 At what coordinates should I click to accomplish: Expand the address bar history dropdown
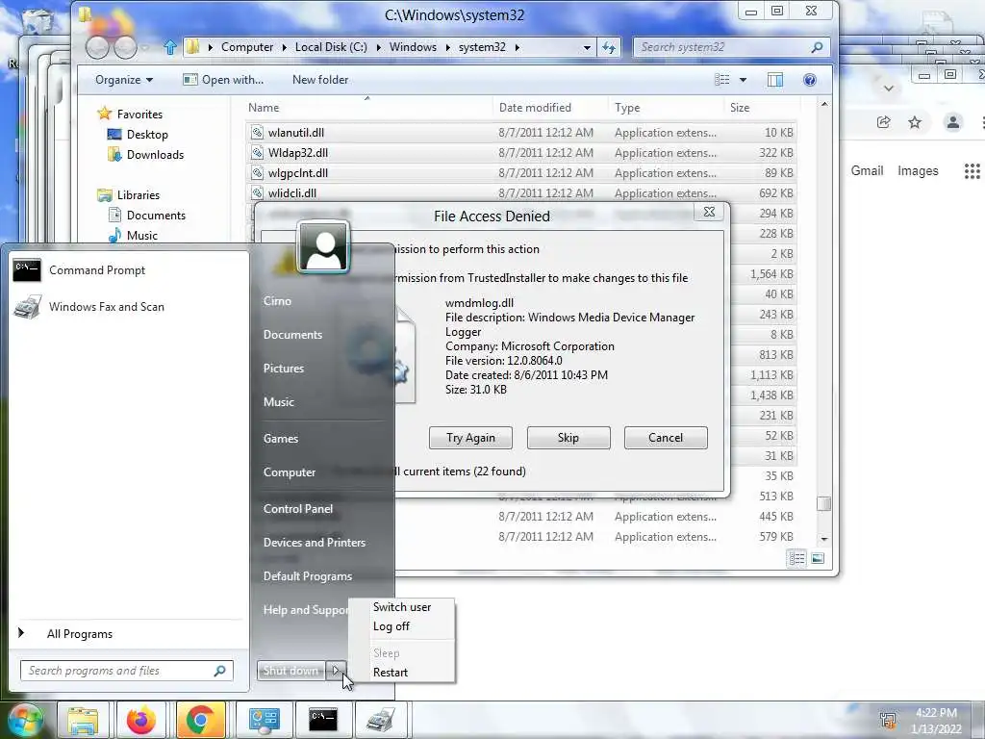point(587,47)
